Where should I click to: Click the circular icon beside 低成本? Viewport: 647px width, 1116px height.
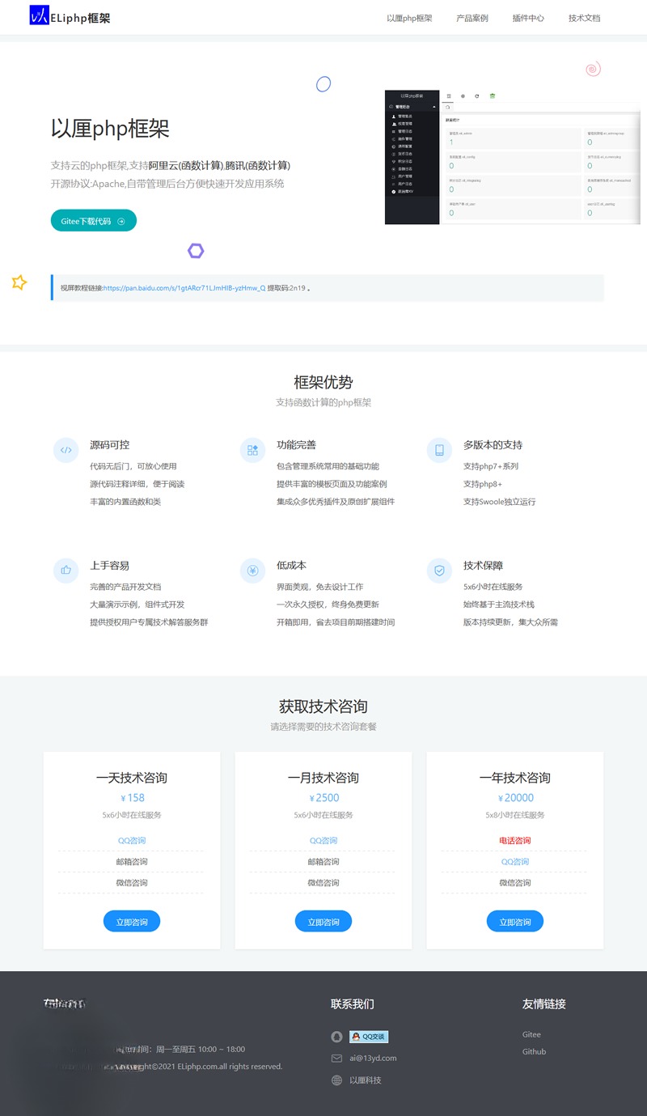click(x=252, y=571)
